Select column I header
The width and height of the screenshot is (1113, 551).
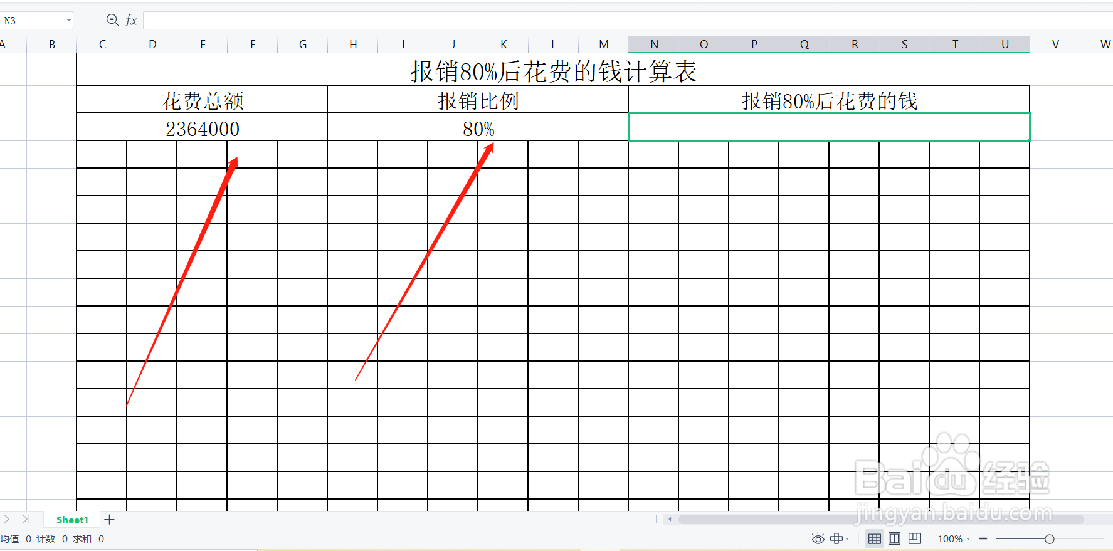(403, 44)
